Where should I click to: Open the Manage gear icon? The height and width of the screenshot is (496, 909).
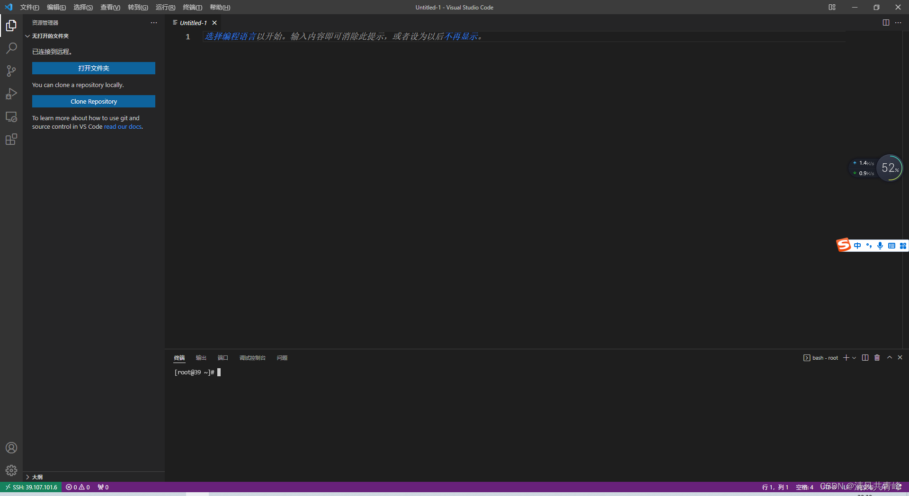click(x=11, y=470)
